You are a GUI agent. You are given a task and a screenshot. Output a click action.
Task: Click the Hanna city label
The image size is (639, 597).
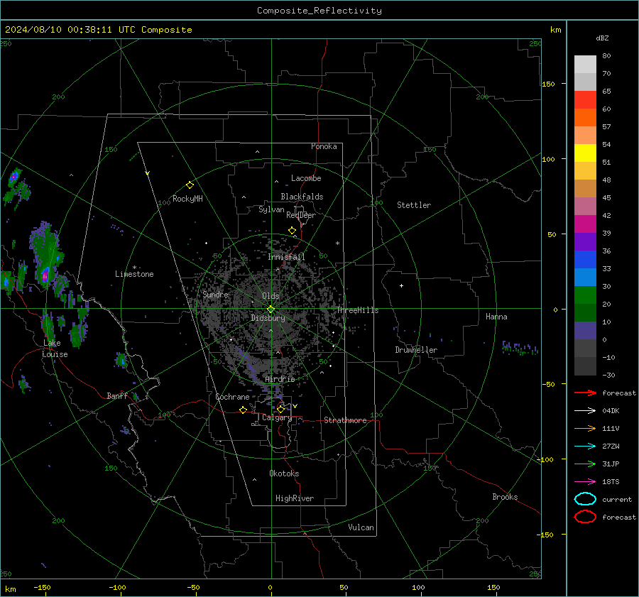coord(496,317)
